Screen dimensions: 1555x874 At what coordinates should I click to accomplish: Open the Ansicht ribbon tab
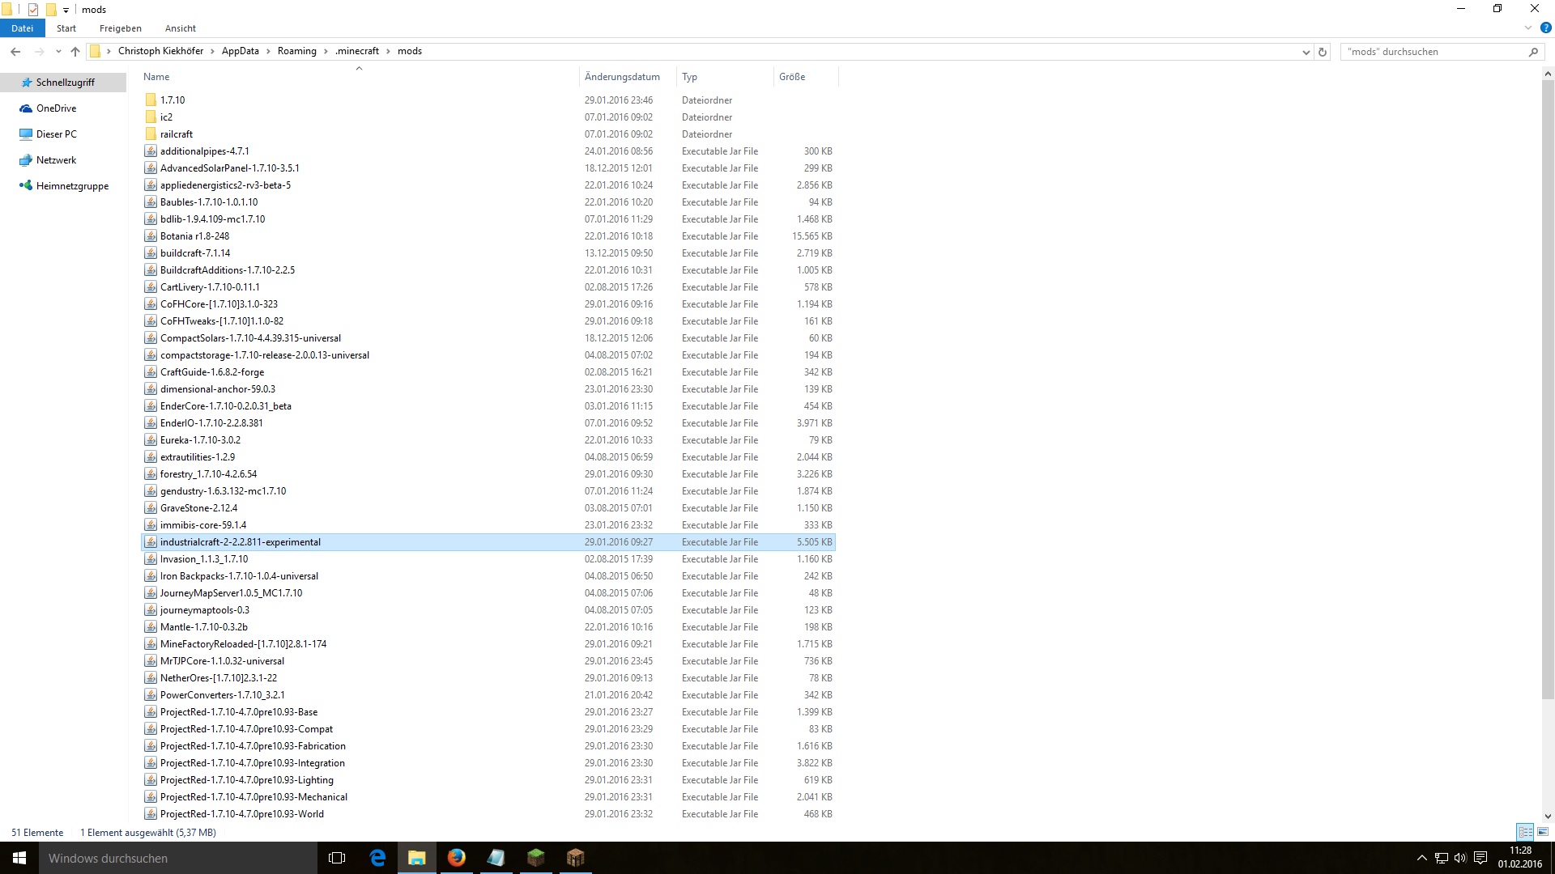point(180,28)
